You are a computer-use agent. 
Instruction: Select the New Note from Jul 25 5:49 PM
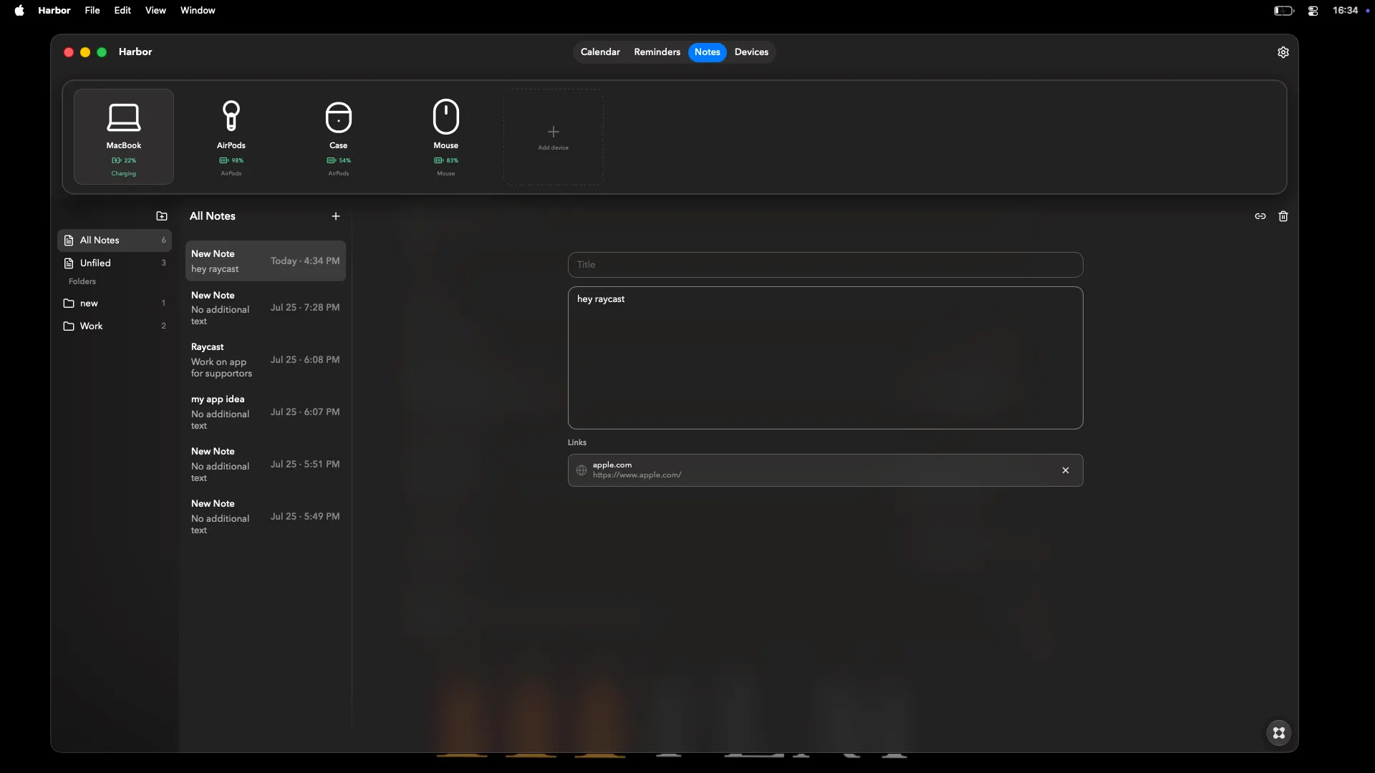pyautogui.click(x=266, y=517)
